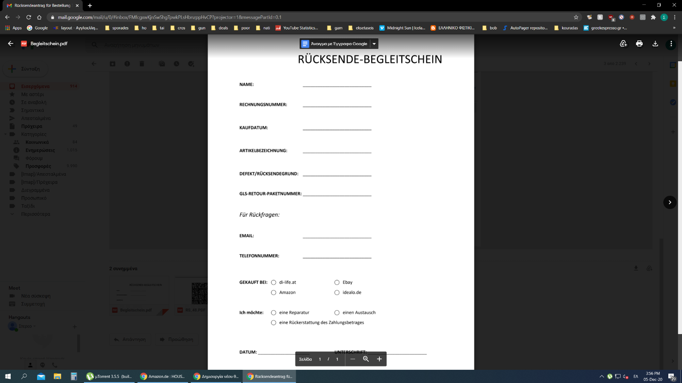Choose Rückerstattung des Zahlungsbetrages option

(274, 323)
